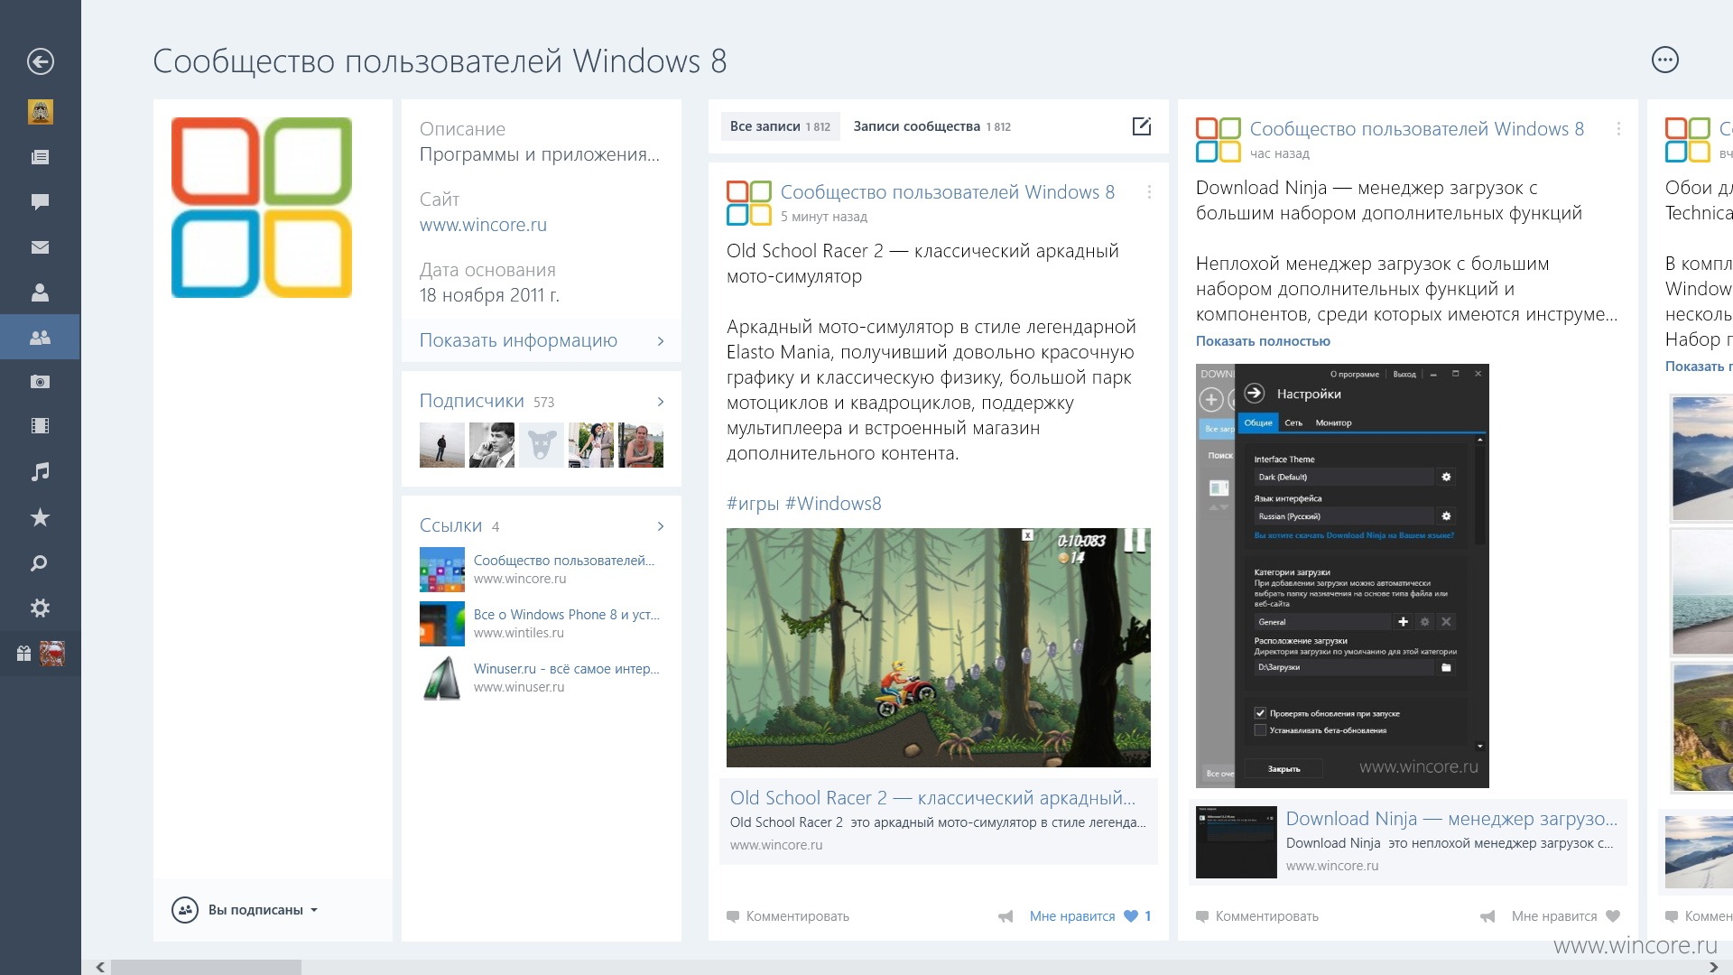Open the Download Ninja settings screenshot
Image resolution: width=1733 pixels, height=975 pixels.
click(x=1342, y=576)
